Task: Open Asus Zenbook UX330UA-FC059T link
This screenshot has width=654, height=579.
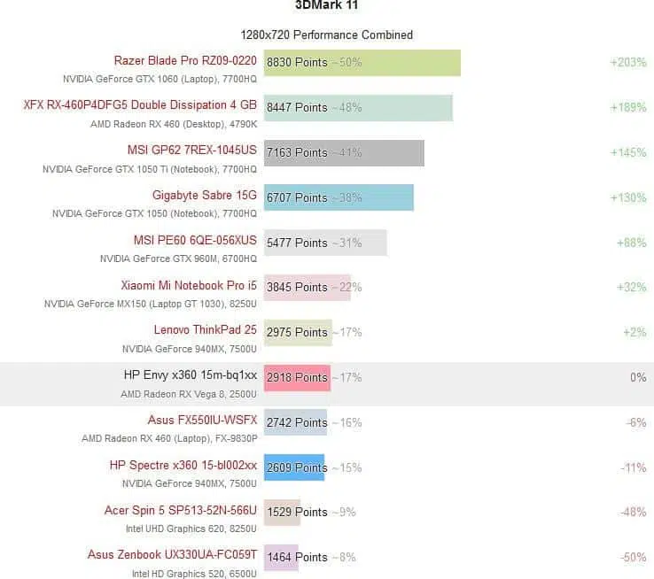Action: click(x=172, y=555)
